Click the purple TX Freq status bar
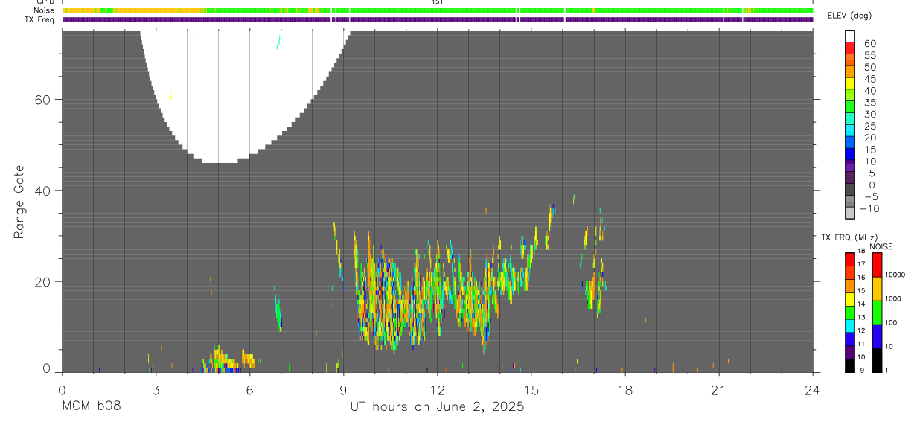 438,19
